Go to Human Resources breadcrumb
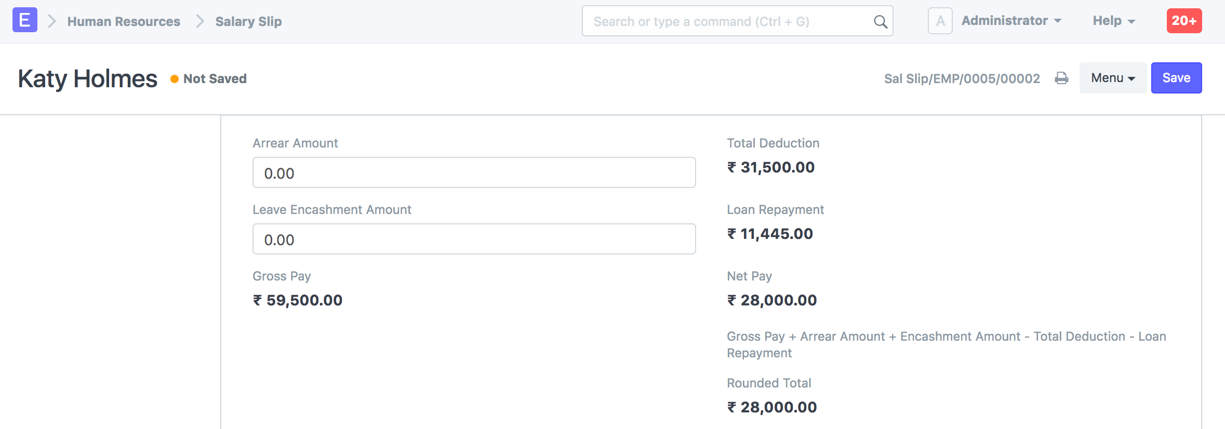 click(124, 21)
